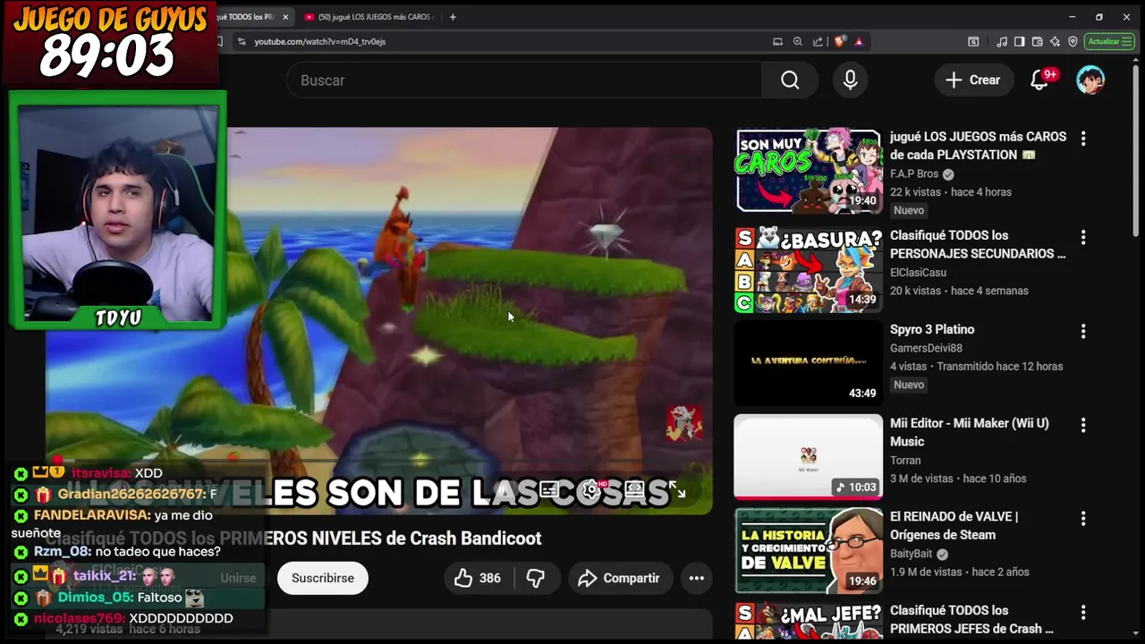Like the video with 386 likes
1145x644 pixels.
click(x=479, y=578)
